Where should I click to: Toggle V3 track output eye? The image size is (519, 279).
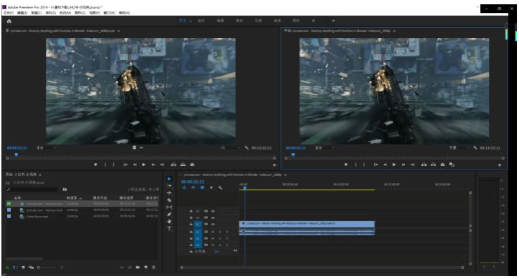click(x=213, y=211)
